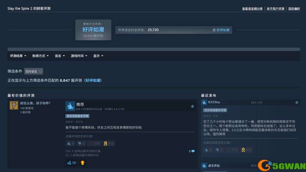Open the 游戏时间 filter dropdown

click(79, 56)
